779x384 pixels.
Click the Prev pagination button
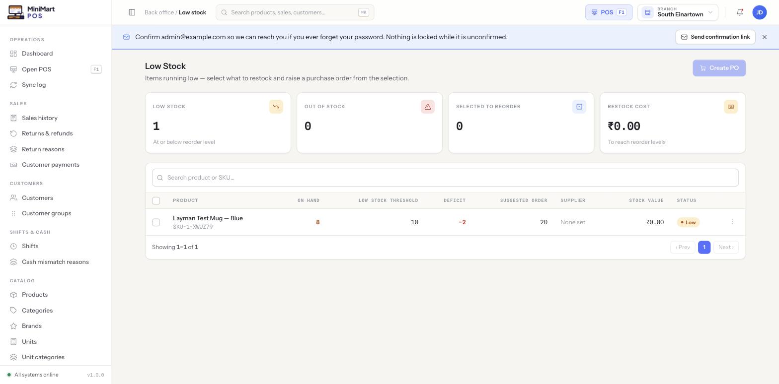click(683, 247)
